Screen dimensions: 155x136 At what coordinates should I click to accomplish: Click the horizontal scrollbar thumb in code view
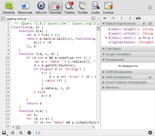[x=18, y=127]
